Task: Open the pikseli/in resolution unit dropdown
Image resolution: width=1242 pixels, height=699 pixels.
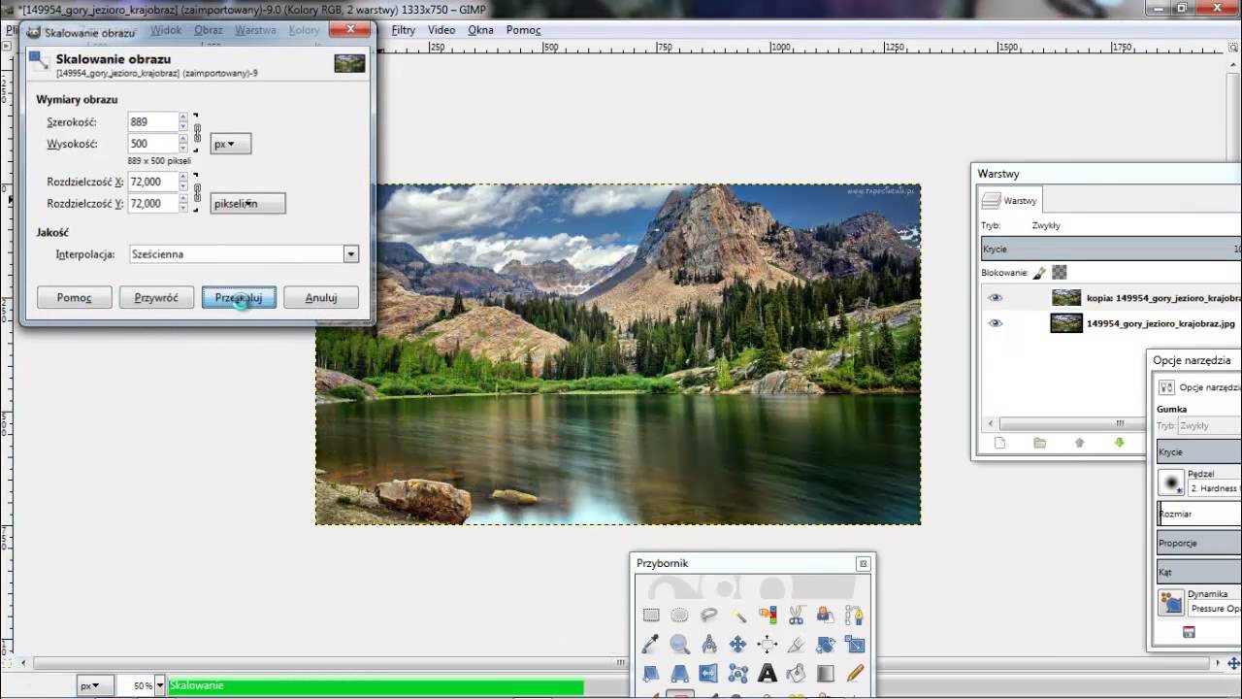Action: tap(247, 204)
